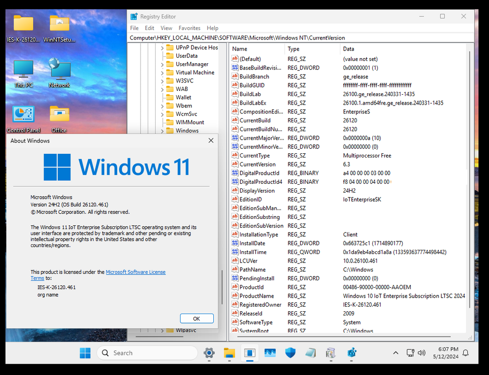Image resolution: width=489 pixels, height=375 pixels.
Task: Open the notifications bell icon
Action: click(x=466, y=353)
